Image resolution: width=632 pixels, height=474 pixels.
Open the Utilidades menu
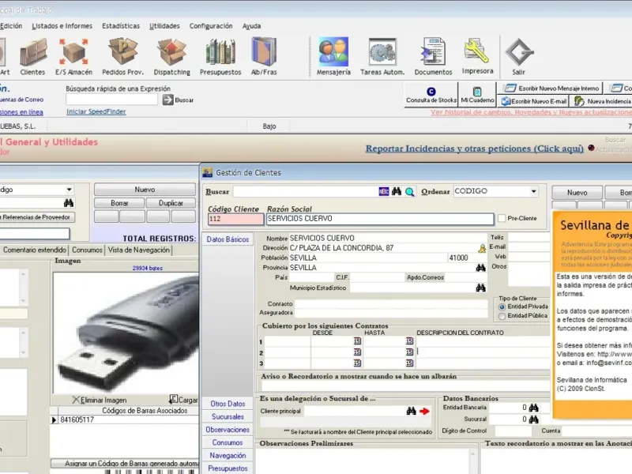pos(164,26)
